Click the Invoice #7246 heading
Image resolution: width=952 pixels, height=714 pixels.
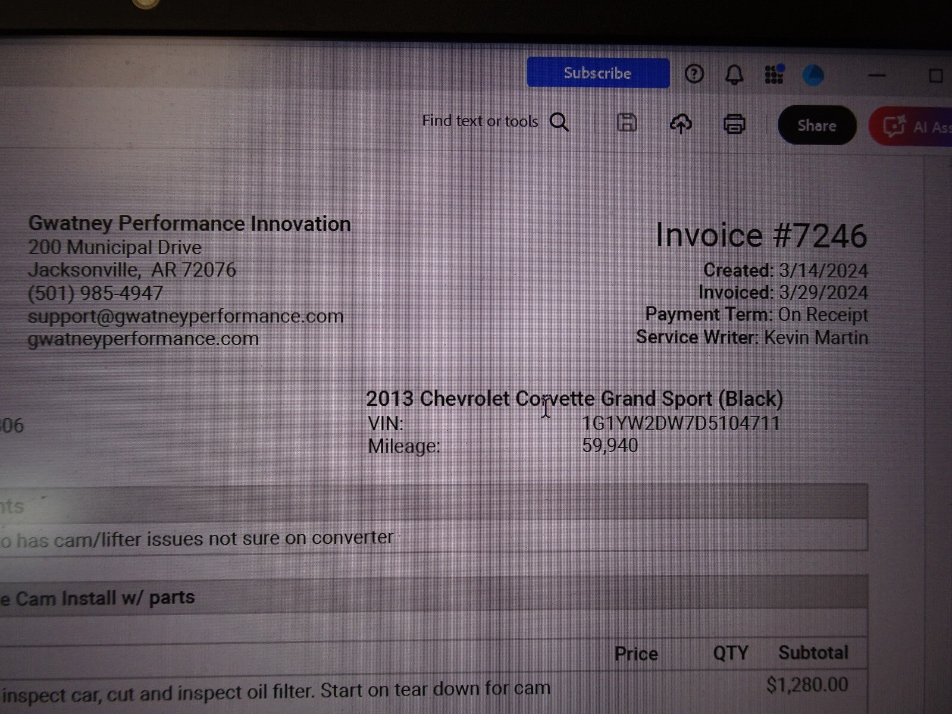point(761,236)
